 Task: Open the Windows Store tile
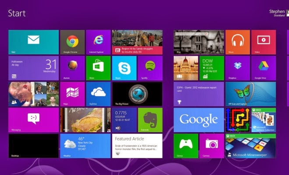point(99,68)
